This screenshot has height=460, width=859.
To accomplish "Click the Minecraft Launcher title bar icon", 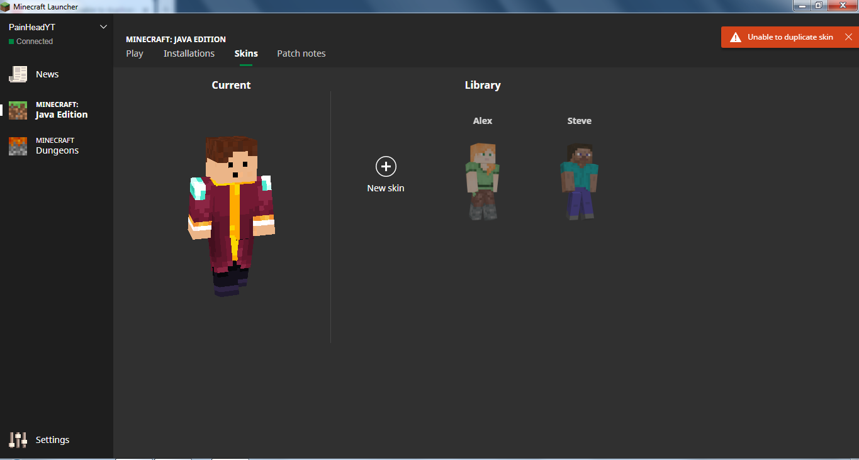I will (x=6, y=6).
